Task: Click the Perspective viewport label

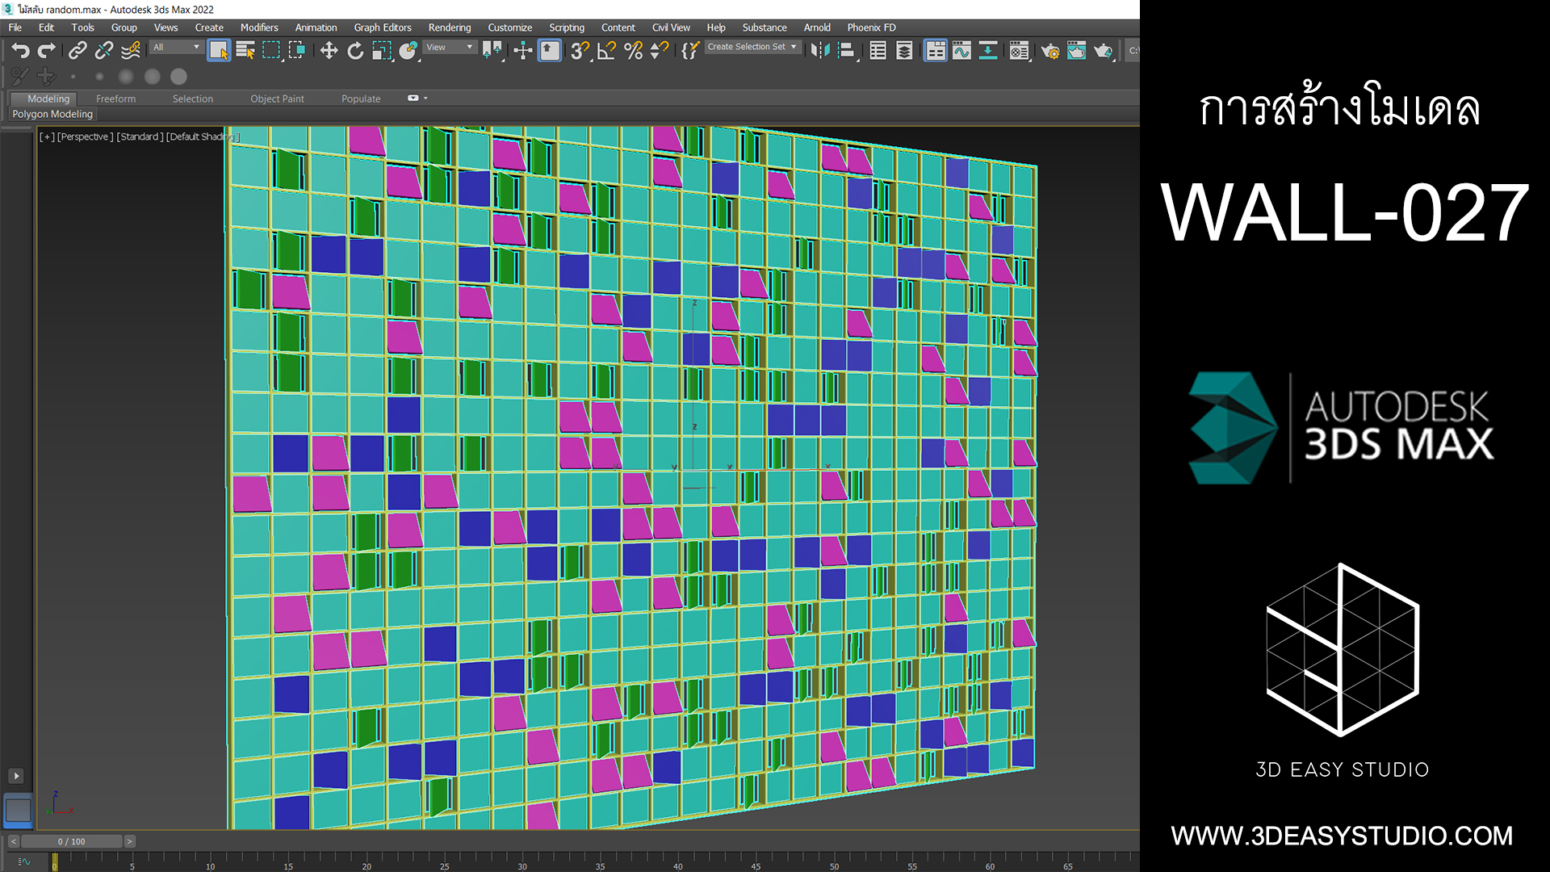Action: (x=86, y=136)
